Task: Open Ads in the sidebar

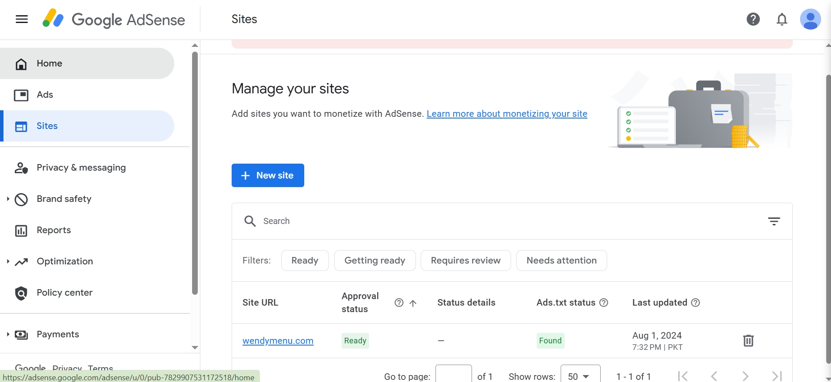Action: click(87, 95)
